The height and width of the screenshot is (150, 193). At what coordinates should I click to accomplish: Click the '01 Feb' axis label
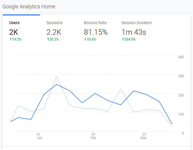tap(93, 136)
